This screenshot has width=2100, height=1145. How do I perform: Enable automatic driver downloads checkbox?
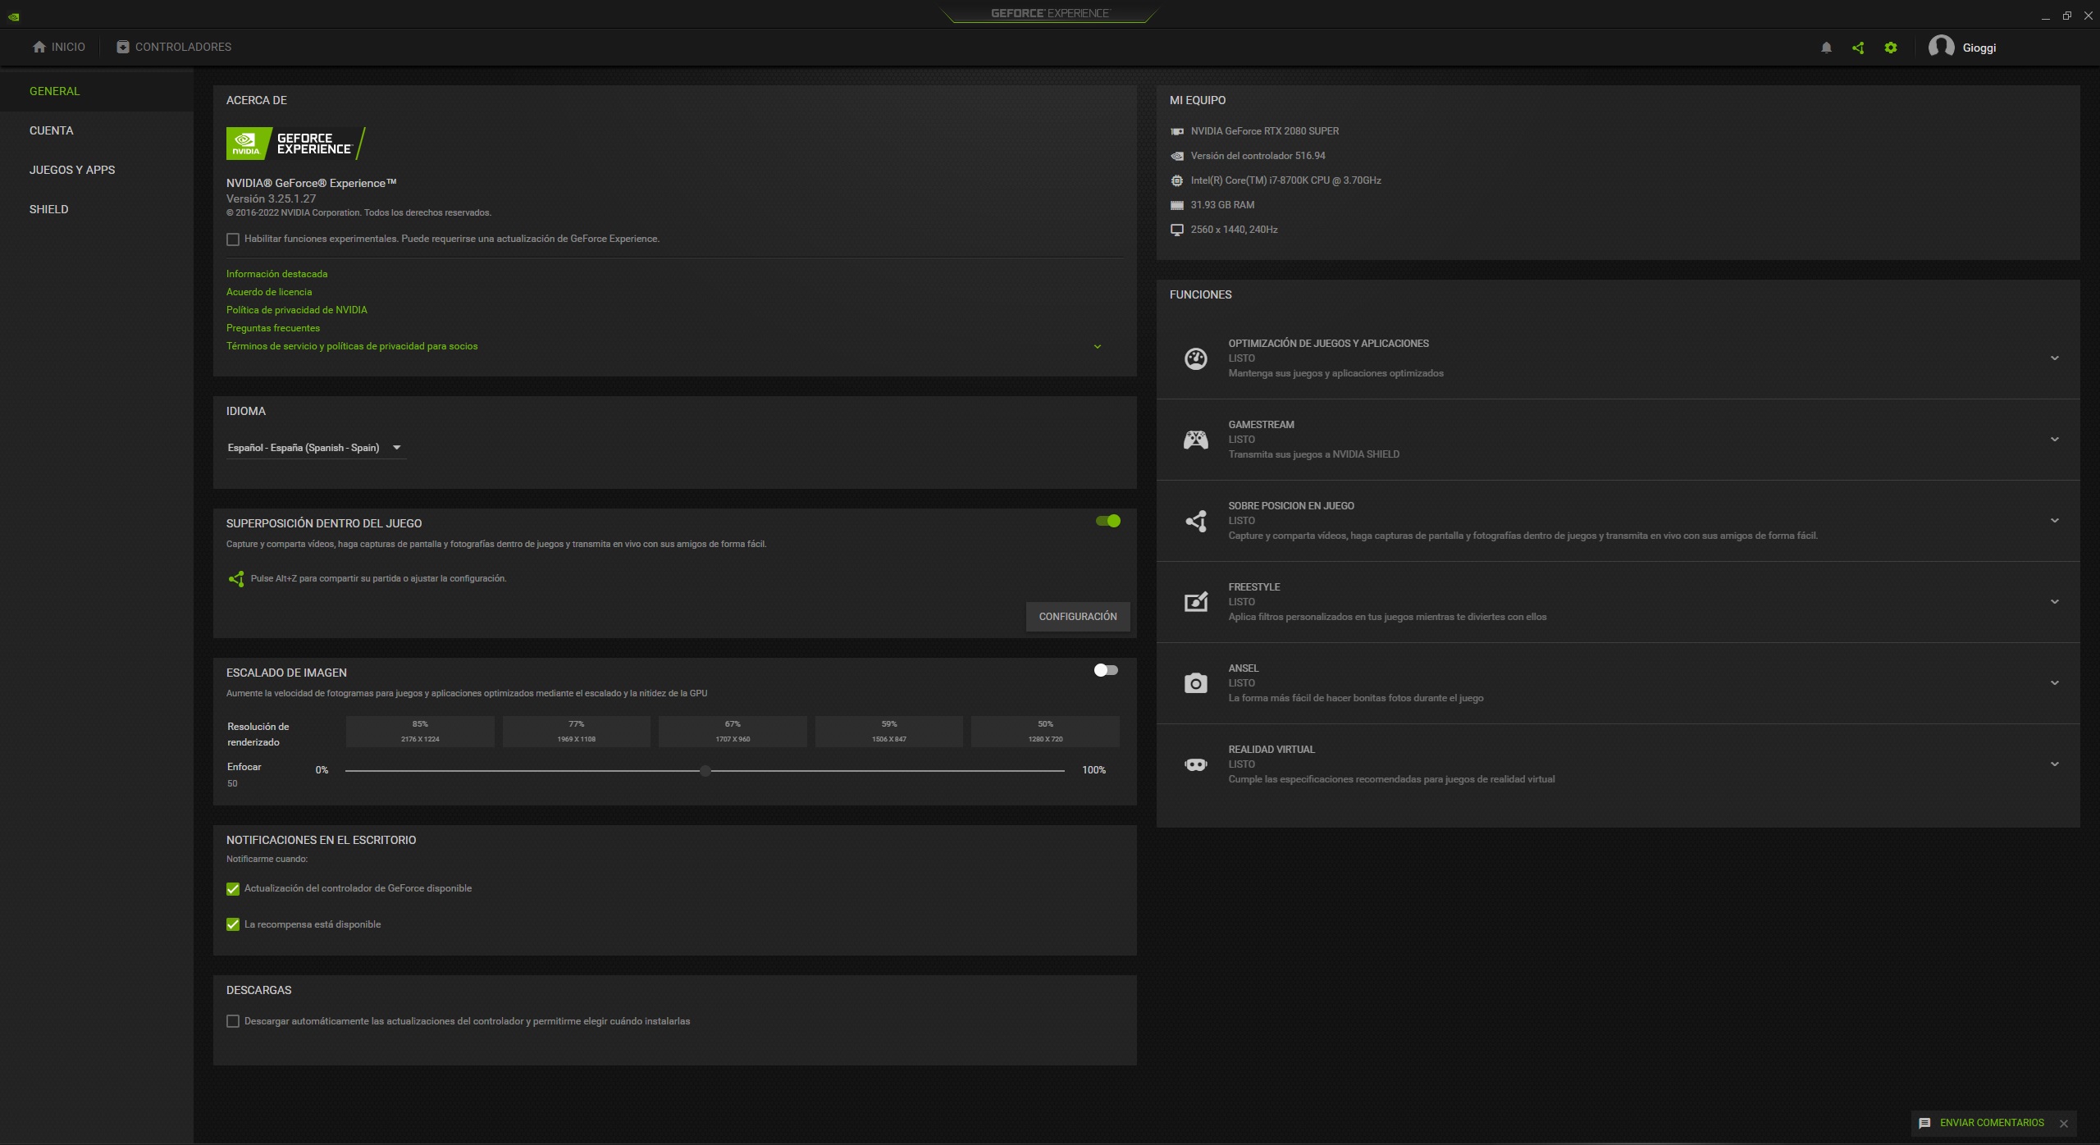233,1022
